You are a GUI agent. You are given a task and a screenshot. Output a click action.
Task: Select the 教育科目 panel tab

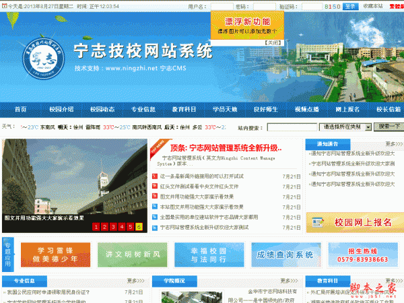[328, 281]
